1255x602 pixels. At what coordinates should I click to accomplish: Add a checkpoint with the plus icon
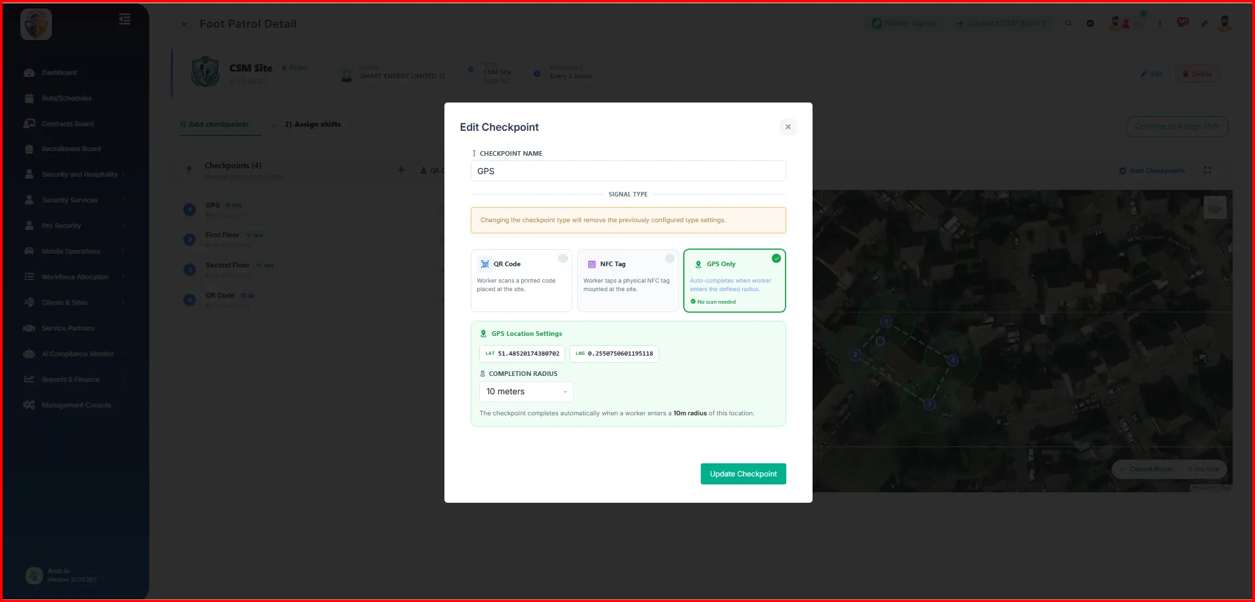(401, 170)
